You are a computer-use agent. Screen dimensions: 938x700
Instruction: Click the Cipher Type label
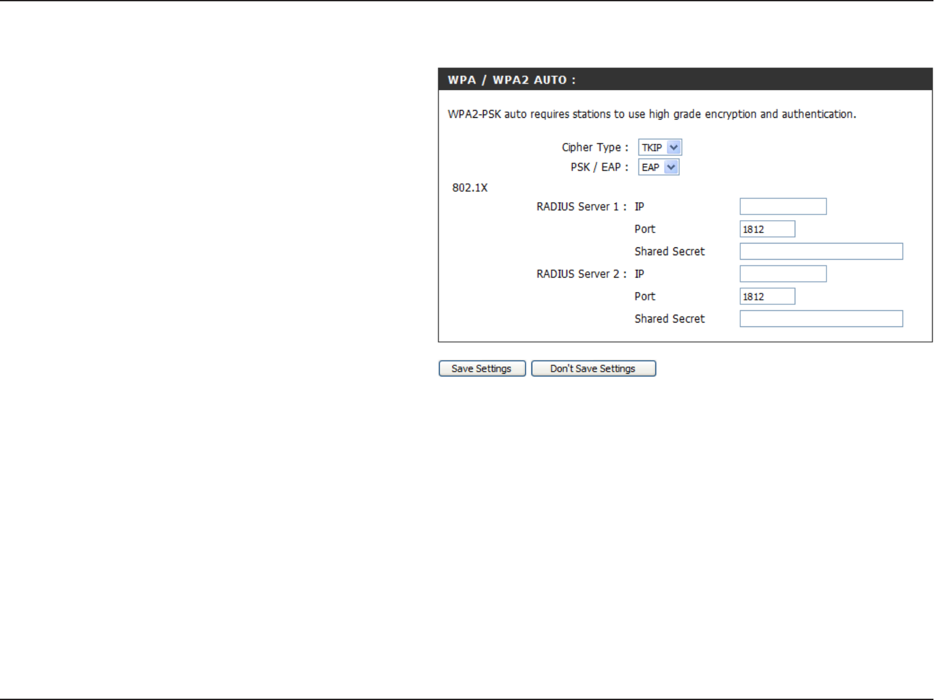pos(595,148)
